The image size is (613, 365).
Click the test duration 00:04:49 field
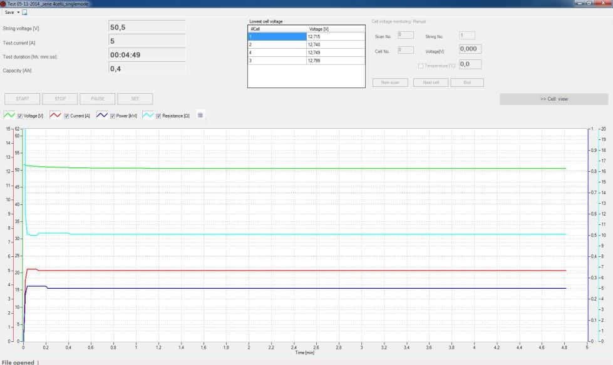click(147, 54)
